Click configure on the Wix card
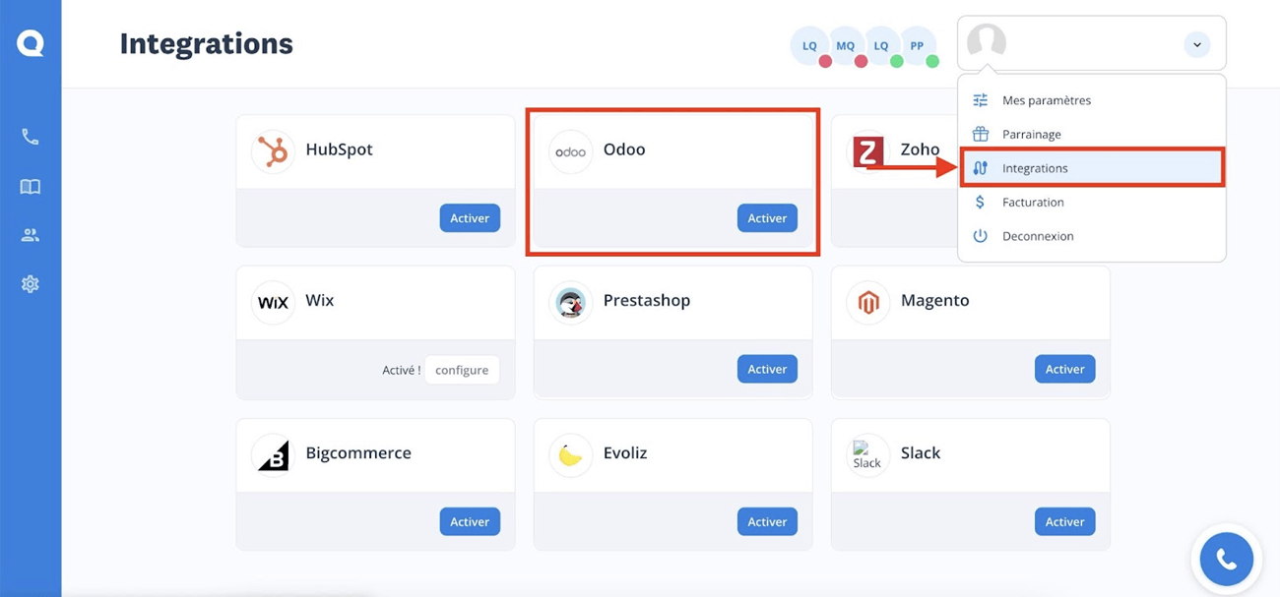 click(x=462, y=370)
